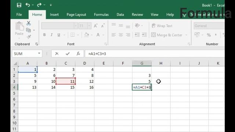Open the Undo history dropdown arrow
The width and height of the screenshot is (235, 132).
coord(33,5)
